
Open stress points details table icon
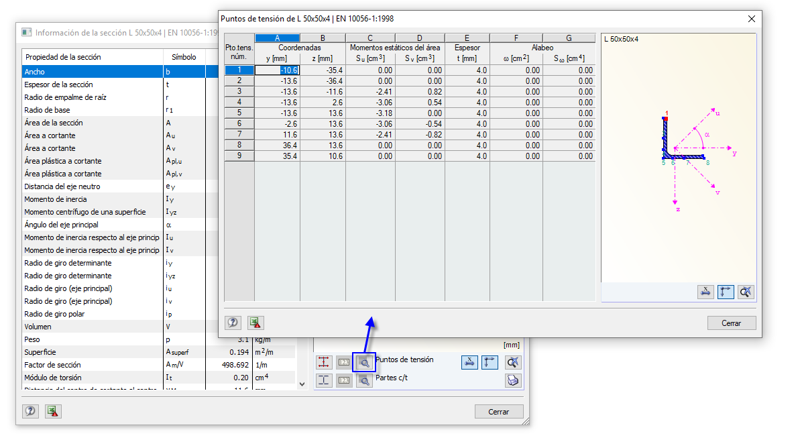(x=363, y=362)
